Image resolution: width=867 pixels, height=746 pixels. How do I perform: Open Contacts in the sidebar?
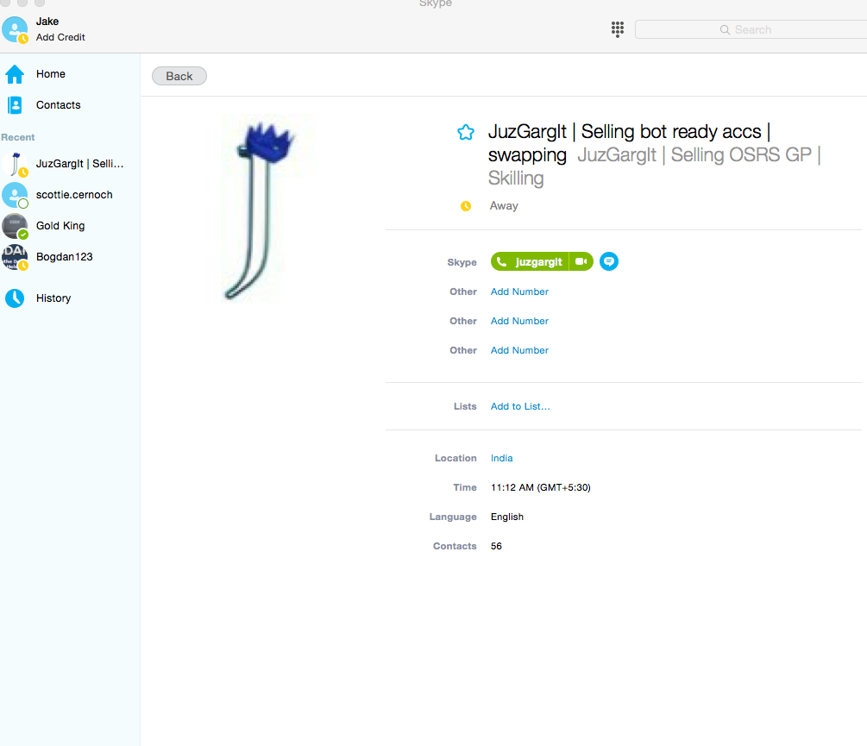(x=58, y=105)
